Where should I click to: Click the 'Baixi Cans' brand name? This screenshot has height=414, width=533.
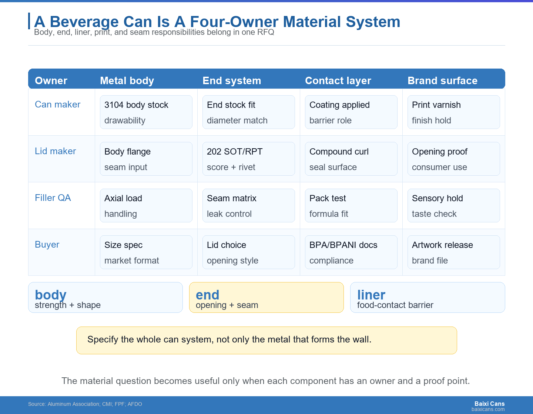click(x=489, y=404)
